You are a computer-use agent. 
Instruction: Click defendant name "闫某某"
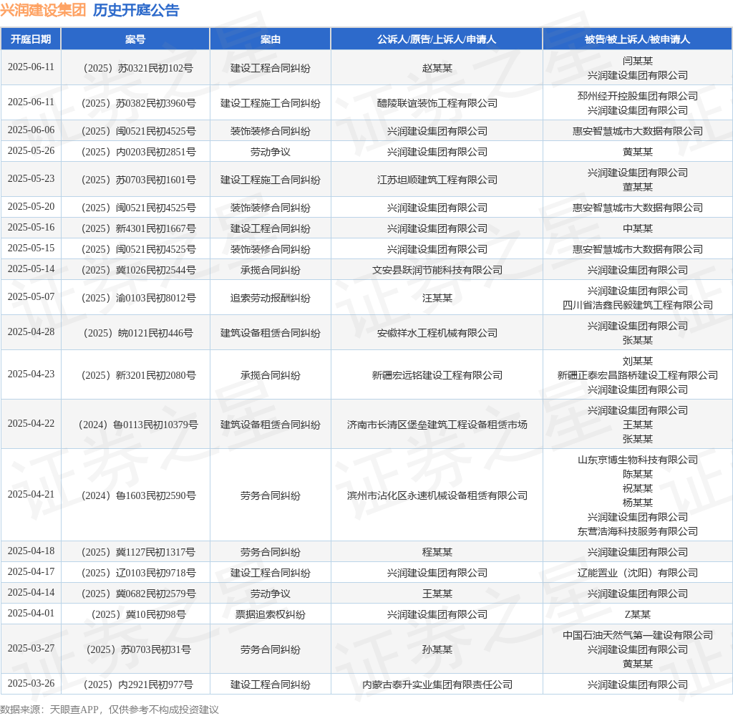point(637,61)
